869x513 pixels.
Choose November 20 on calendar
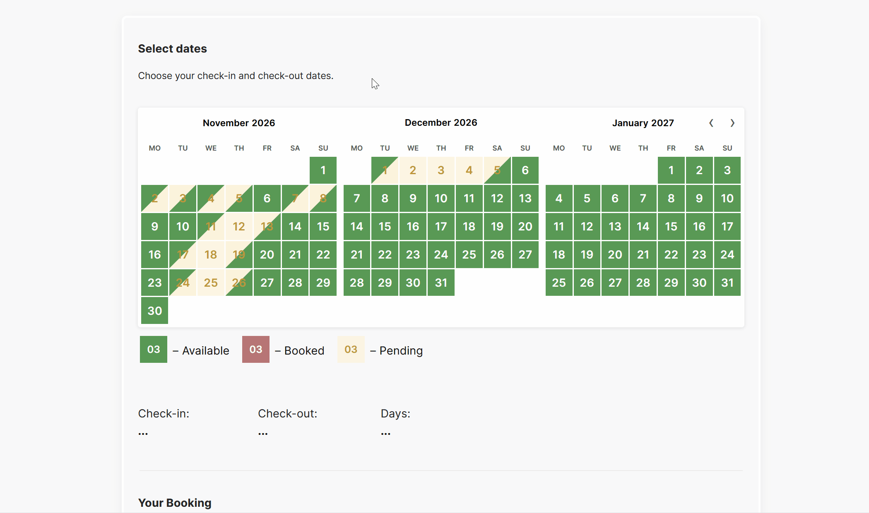click(x=267, y=254)
